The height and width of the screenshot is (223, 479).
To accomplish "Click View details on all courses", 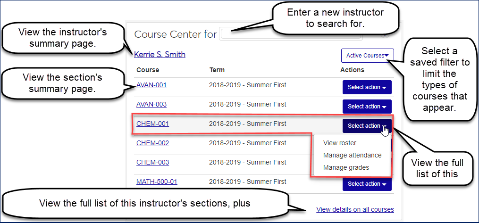I will tap(355, 210).
